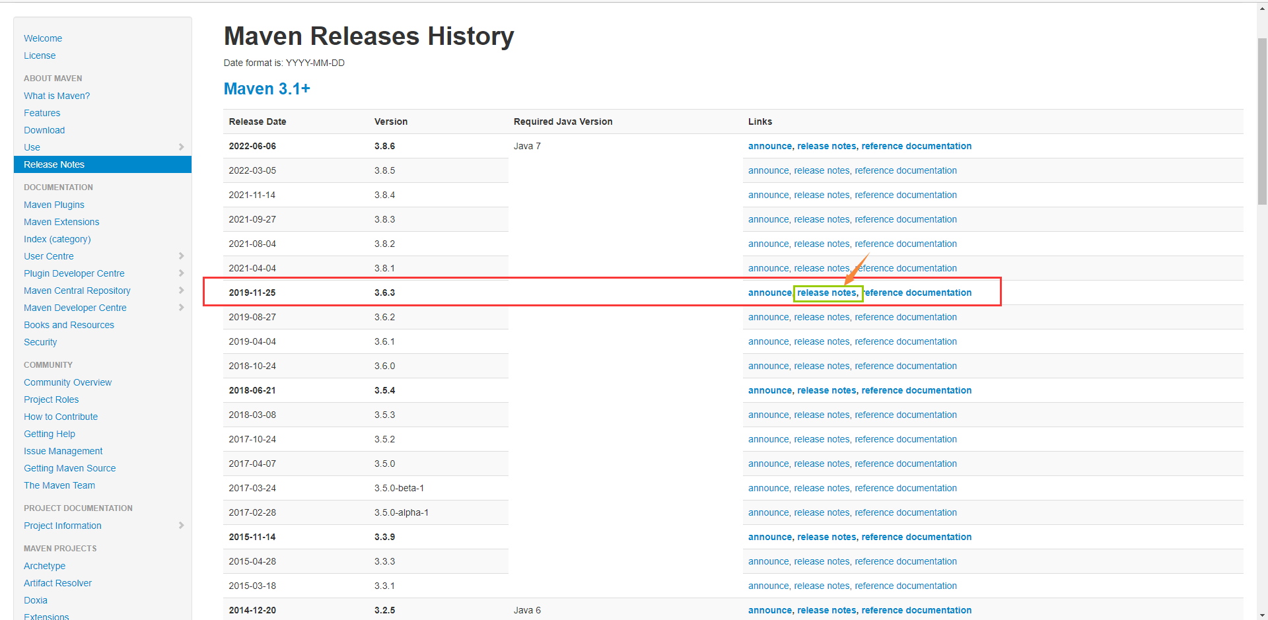Image resolution: width=1268 pixels, height=620 pixels.
Task: Go to the Features page
Action: tap(42, 113)
